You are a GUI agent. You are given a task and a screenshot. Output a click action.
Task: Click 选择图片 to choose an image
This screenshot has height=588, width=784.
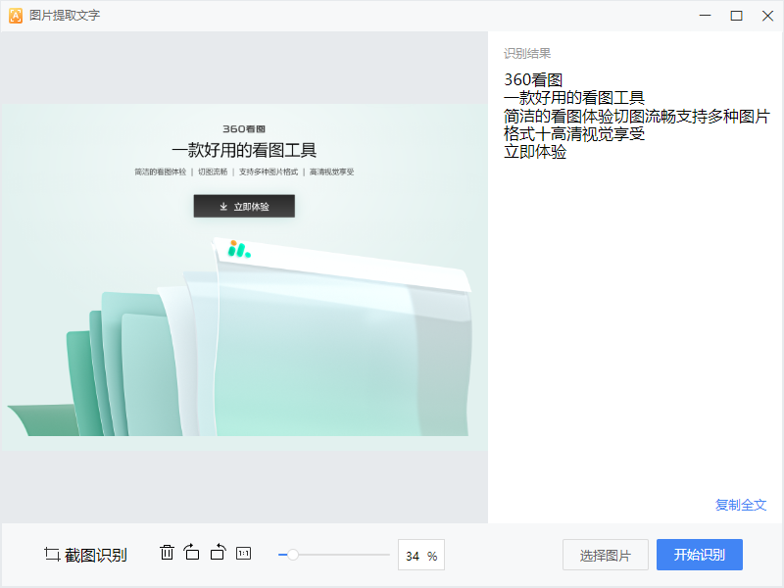coord(605,555)
